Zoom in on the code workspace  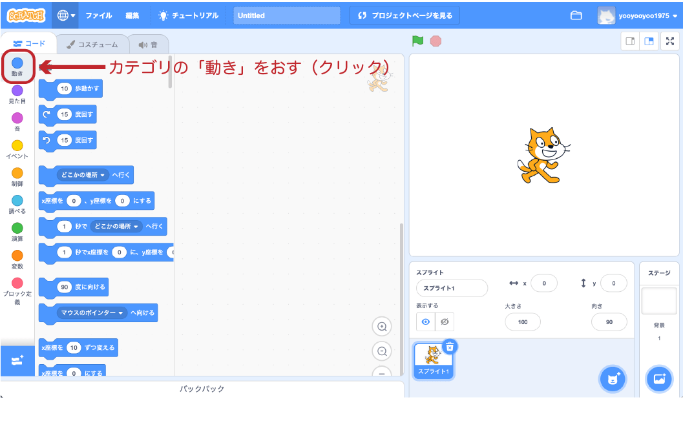coord(382,327)
